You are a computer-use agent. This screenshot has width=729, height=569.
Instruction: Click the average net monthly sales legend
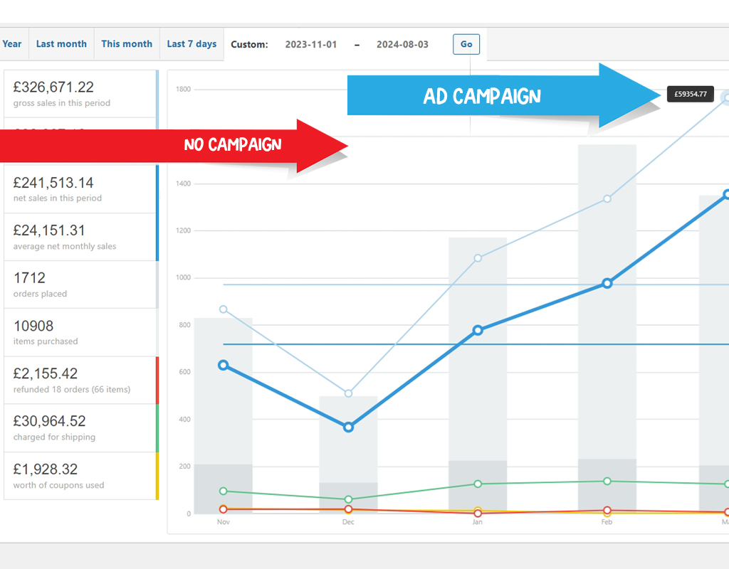point(80,237)
